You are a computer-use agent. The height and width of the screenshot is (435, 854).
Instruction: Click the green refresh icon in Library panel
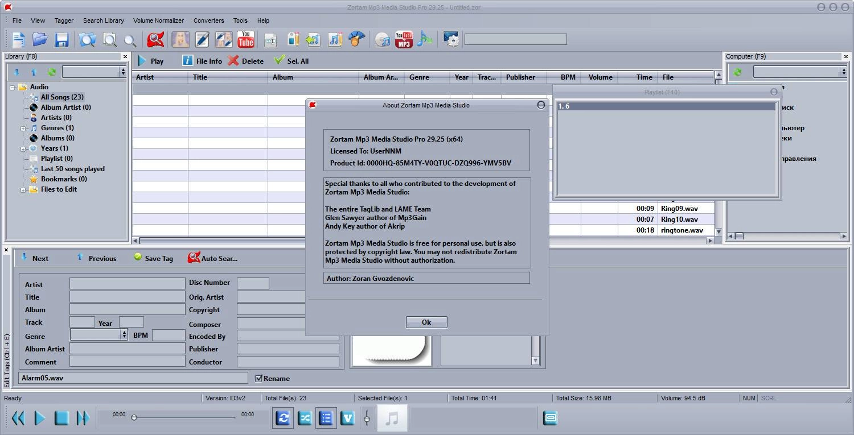click(52, 72)
